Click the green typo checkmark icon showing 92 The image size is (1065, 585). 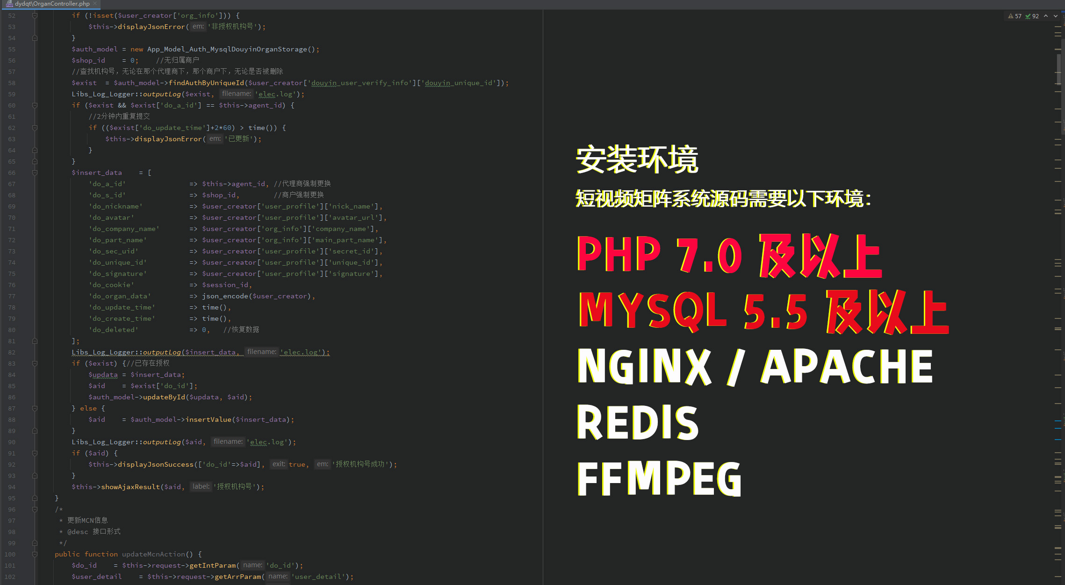pyautogui.click(x=1028, y=16)
